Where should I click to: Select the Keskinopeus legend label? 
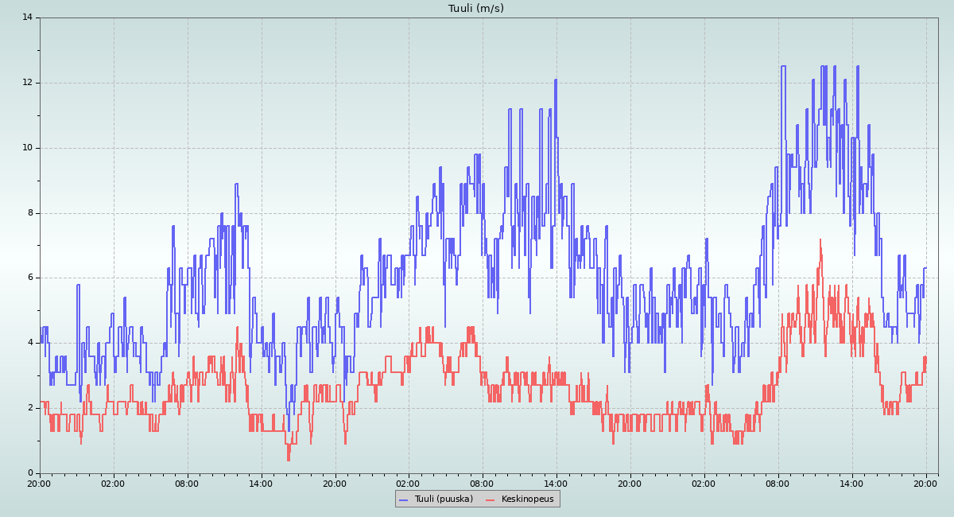tap(527, 499)
